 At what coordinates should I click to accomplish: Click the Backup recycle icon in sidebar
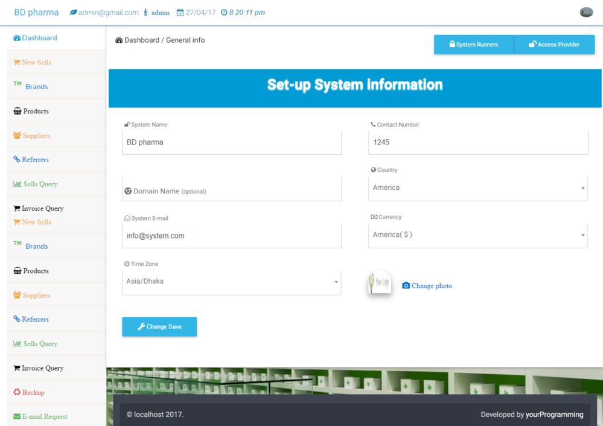[17, 392]
